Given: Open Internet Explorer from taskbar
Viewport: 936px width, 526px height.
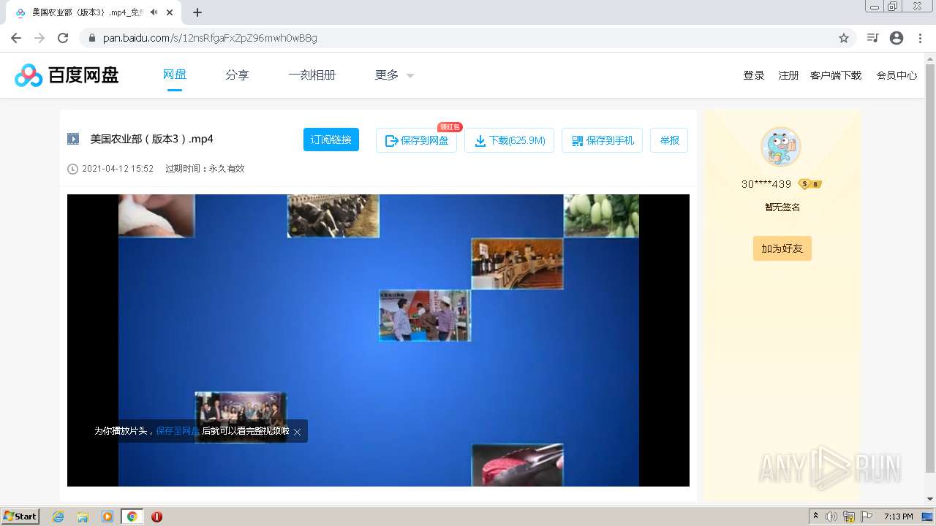Looking at the screenshot, I should pos(58,517).
